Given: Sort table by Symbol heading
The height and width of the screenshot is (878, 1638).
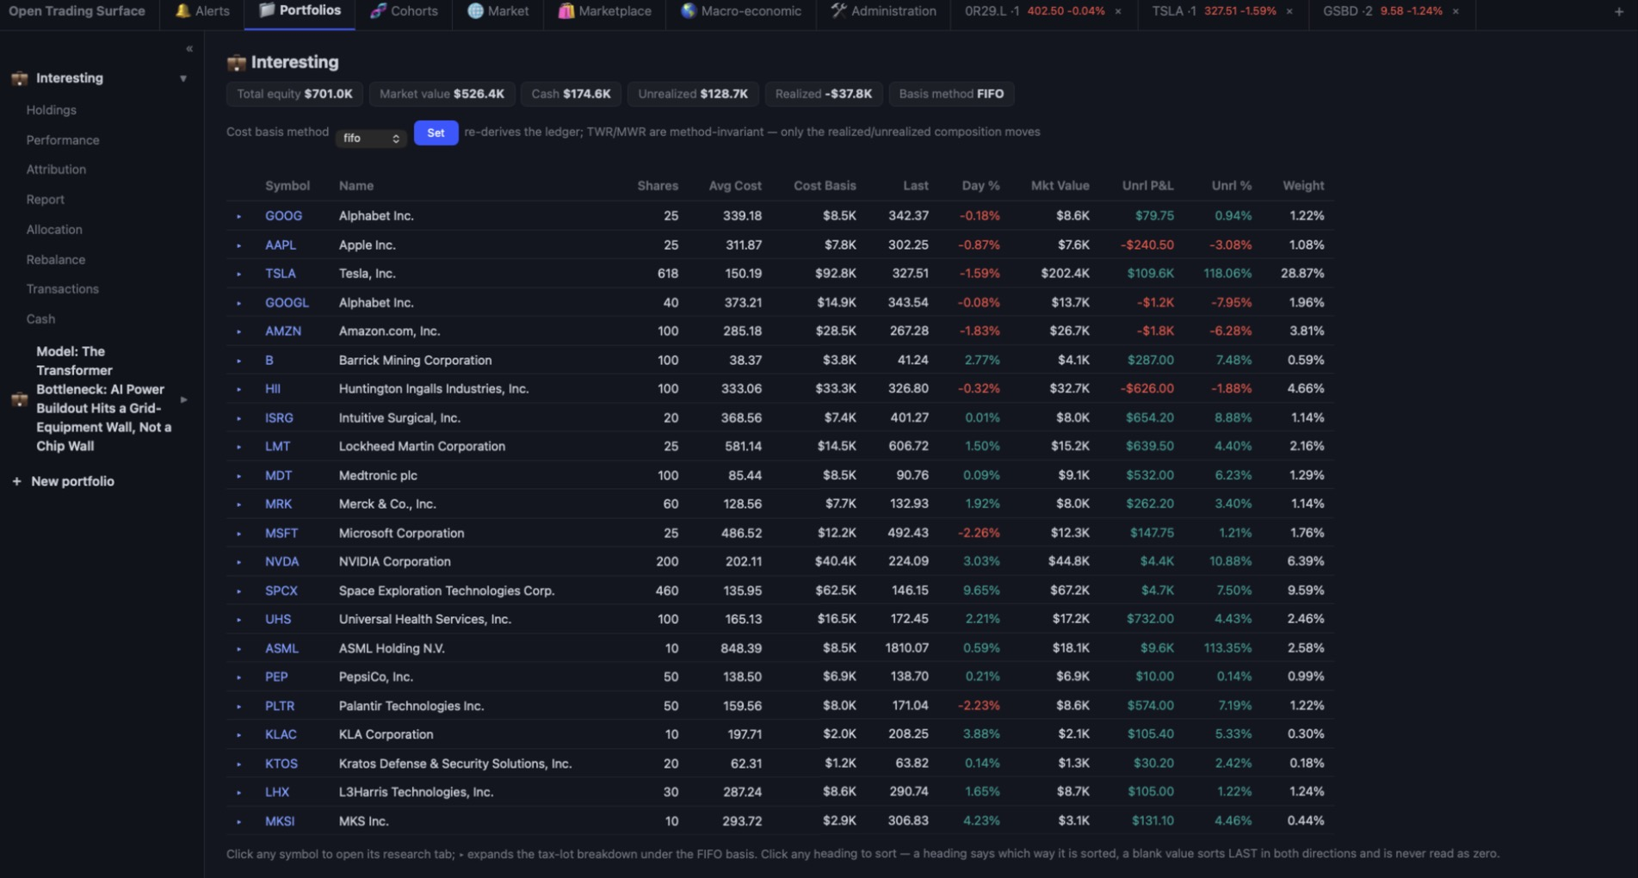Looking at the screenshot, I should click(287, 186).
